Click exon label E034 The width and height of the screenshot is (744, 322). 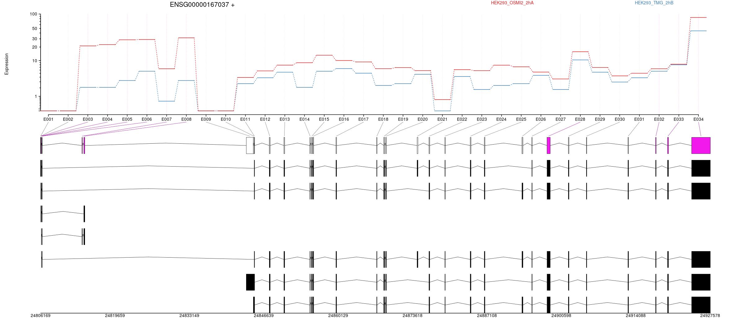(698, 119)
